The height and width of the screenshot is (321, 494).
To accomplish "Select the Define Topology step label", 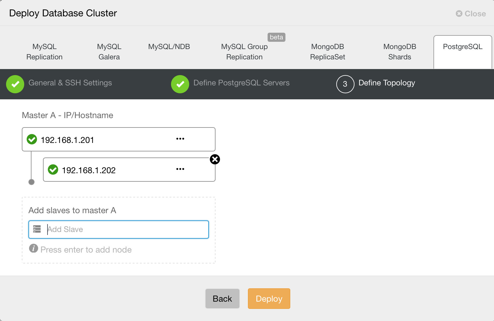I will [x=387, y=83].
